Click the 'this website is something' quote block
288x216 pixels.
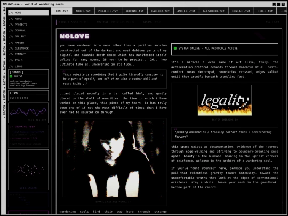point(113,79)
